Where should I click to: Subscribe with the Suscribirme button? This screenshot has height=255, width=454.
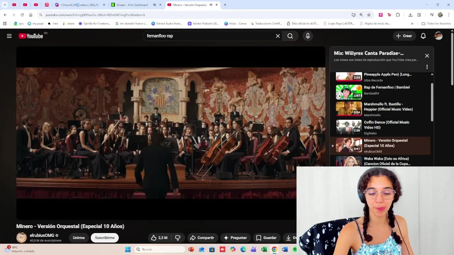105,238
